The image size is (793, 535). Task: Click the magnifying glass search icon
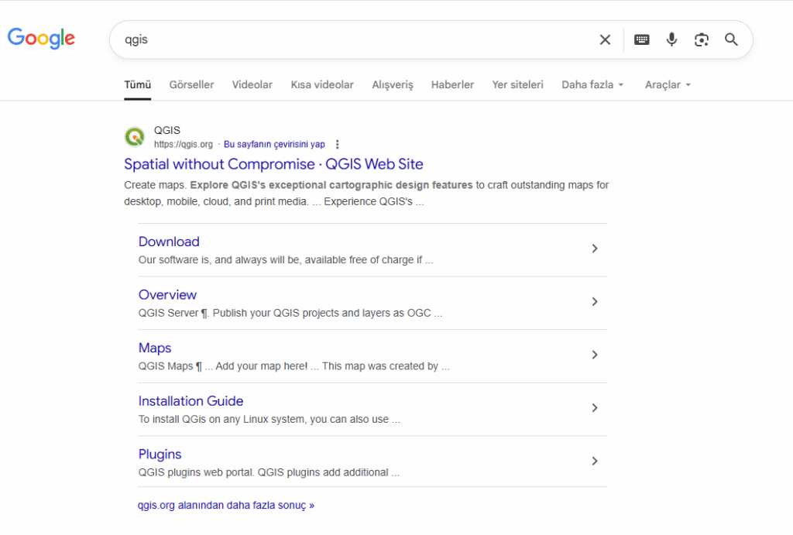[x=731, y=39]
